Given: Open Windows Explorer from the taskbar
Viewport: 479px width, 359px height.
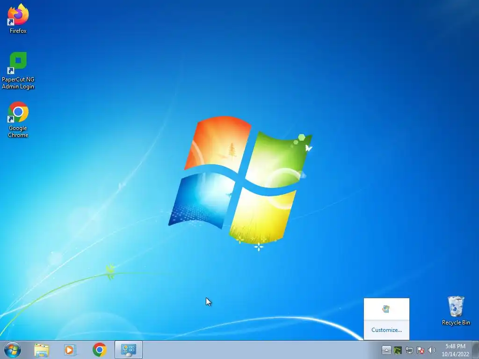Looking at the screenshot, I should (x=42, y=350).
